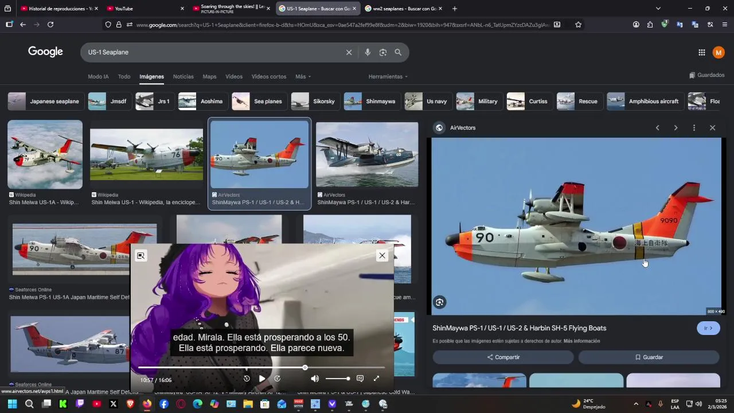The height and width of the screenshot is (413, 734).
Task: Click the Compartir share button
Action: (x=503, y=357)
